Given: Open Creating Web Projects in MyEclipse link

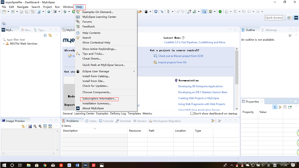Looking at the screenshot, I should pos(199,98).
